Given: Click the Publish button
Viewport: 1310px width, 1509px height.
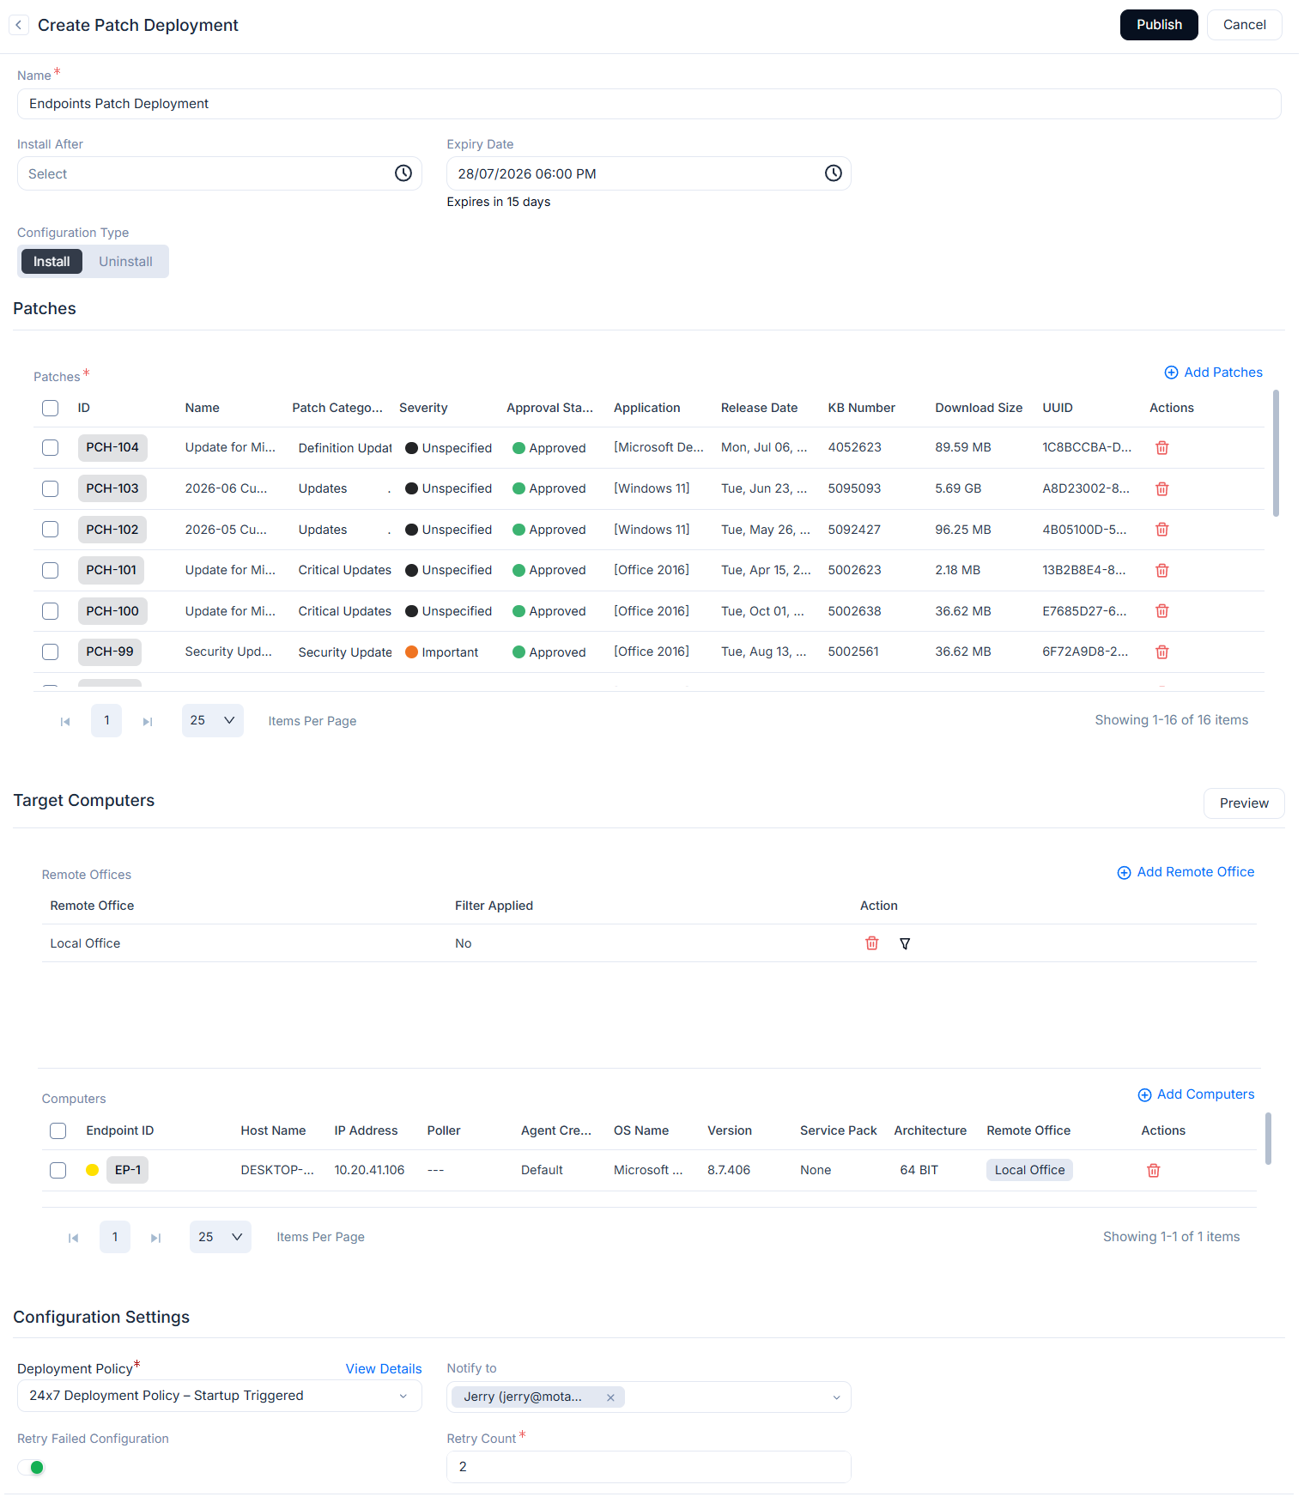Looking at the screenshot, I should (1159, 25).
